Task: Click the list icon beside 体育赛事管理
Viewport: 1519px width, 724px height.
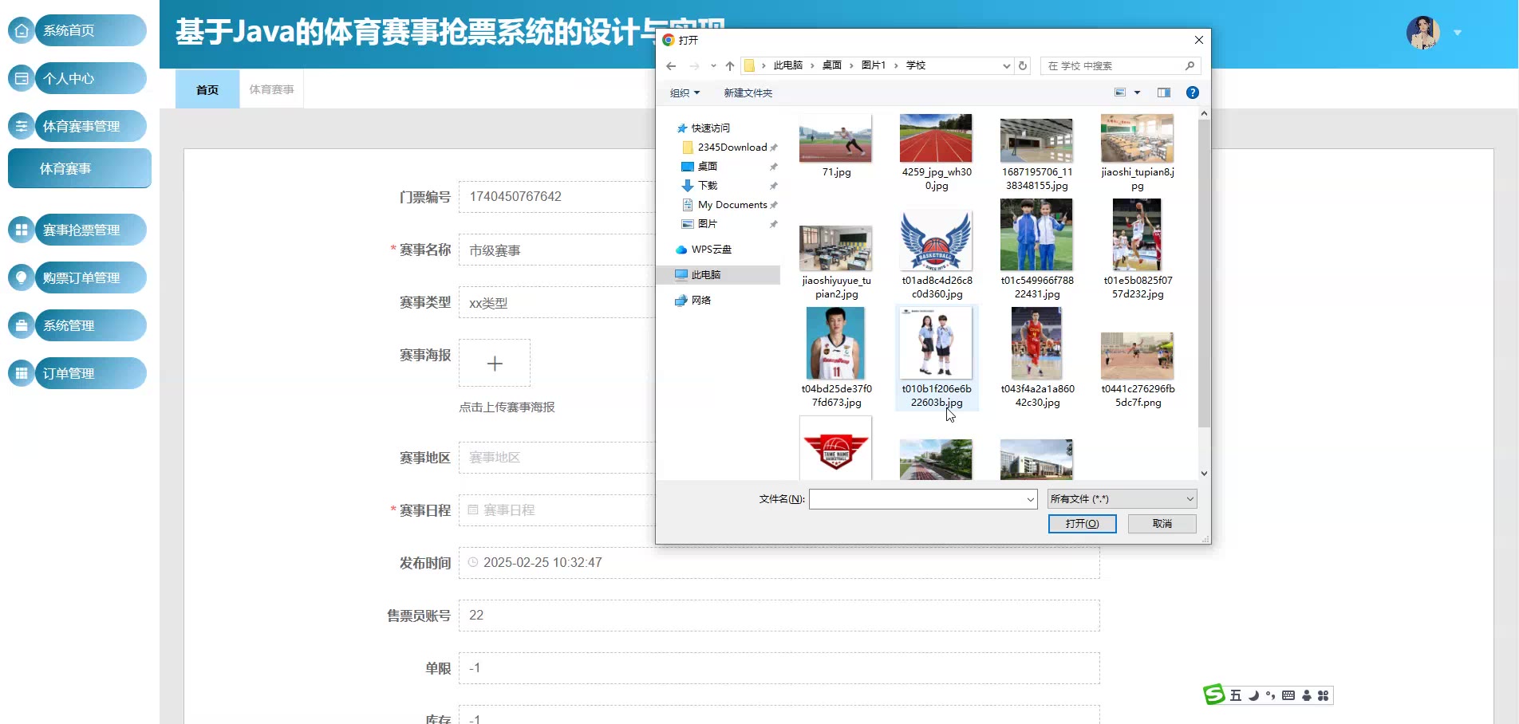Action: click(x=22, y=126)
